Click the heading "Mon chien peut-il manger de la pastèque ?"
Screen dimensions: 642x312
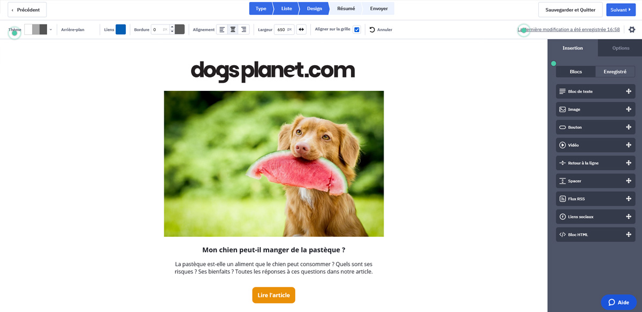coord(274,250)
